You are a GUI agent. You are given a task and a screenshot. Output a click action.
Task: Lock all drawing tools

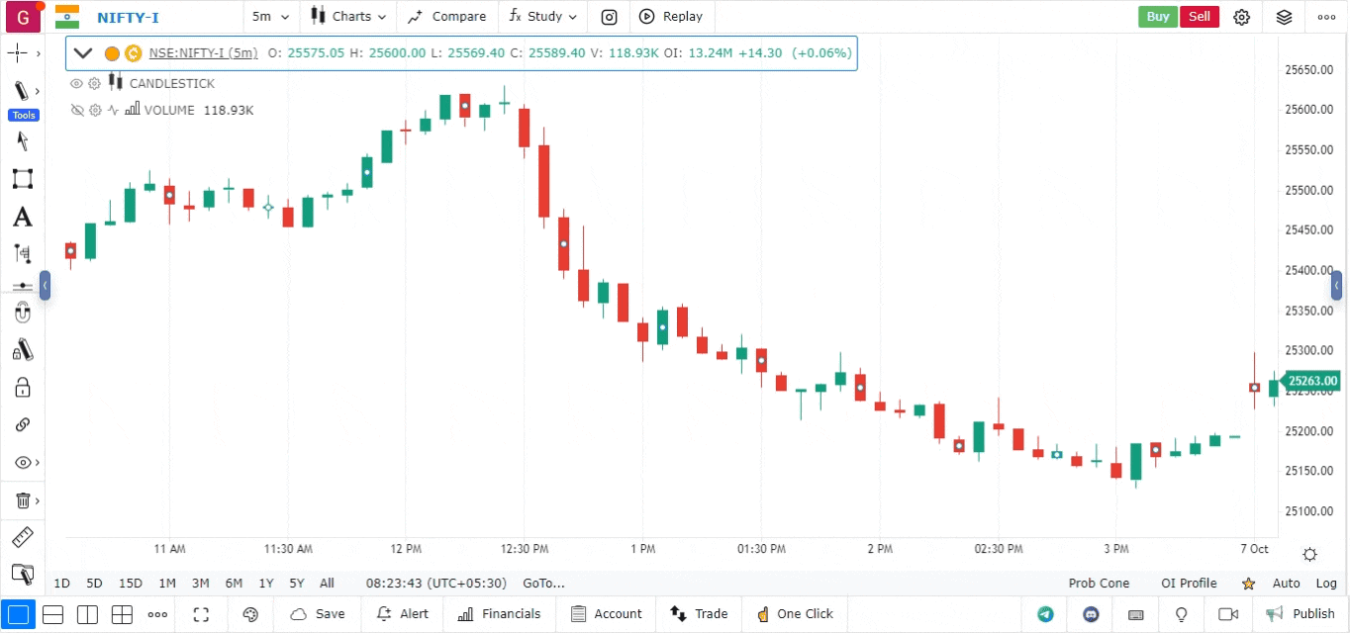coord(24,387)
